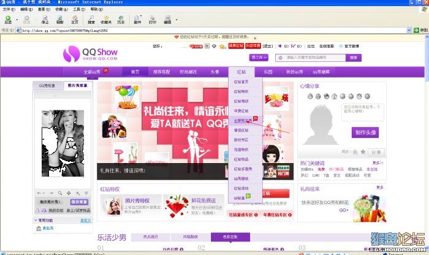The width and height of the screenshot is (429, 255).
Task: Select QQ秀壁纸 in the 红钻 dropdown
Action: (241, 178)
